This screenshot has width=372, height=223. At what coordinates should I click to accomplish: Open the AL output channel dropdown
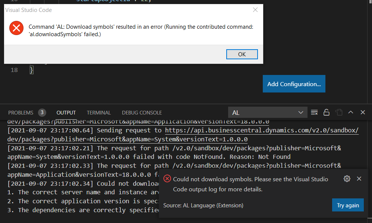(x=268, y=113)
